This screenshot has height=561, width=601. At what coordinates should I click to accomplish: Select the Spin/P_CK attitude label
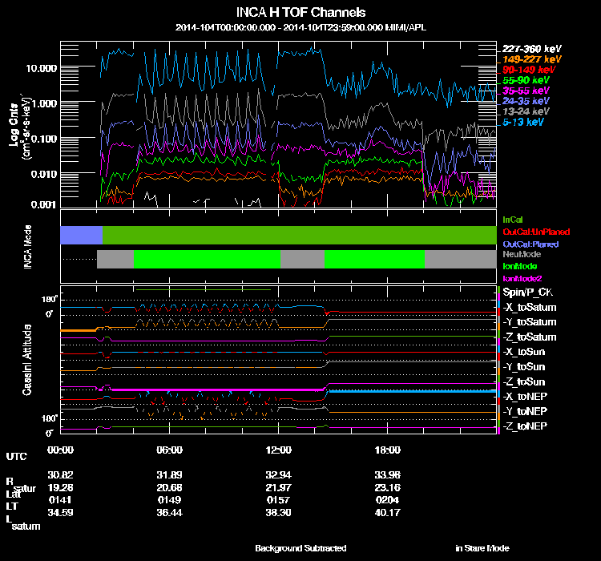[527, 293]
